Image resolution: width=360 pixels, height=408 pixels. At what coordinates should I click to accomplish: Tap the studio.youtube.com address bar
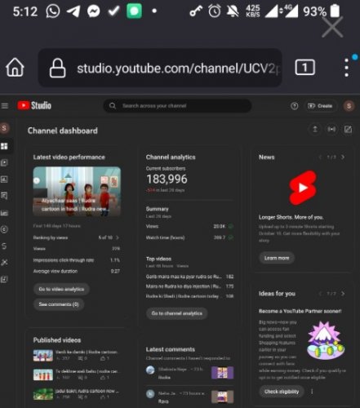pyautogui.click(x=160, y=68)
